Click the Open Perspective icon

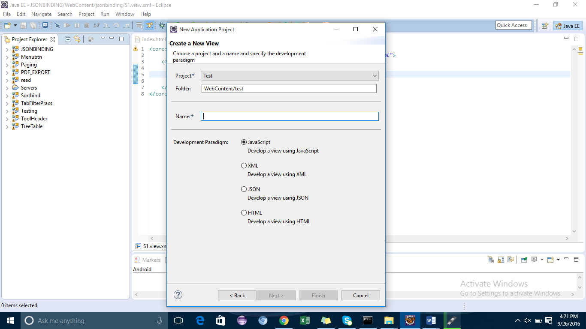coord(544,26)
